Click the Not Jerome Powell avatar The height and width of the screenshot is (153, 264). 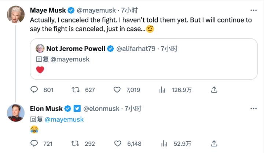pyautogui.click(x=40, y=49)
